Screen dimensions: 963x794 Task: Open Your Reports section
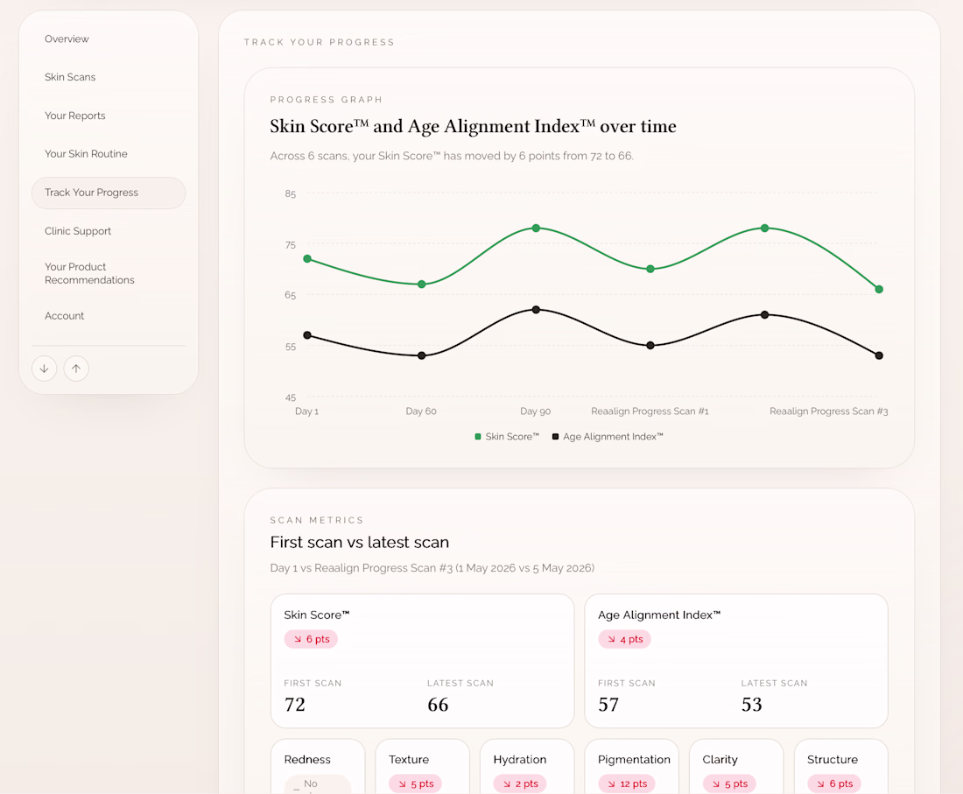75,116
